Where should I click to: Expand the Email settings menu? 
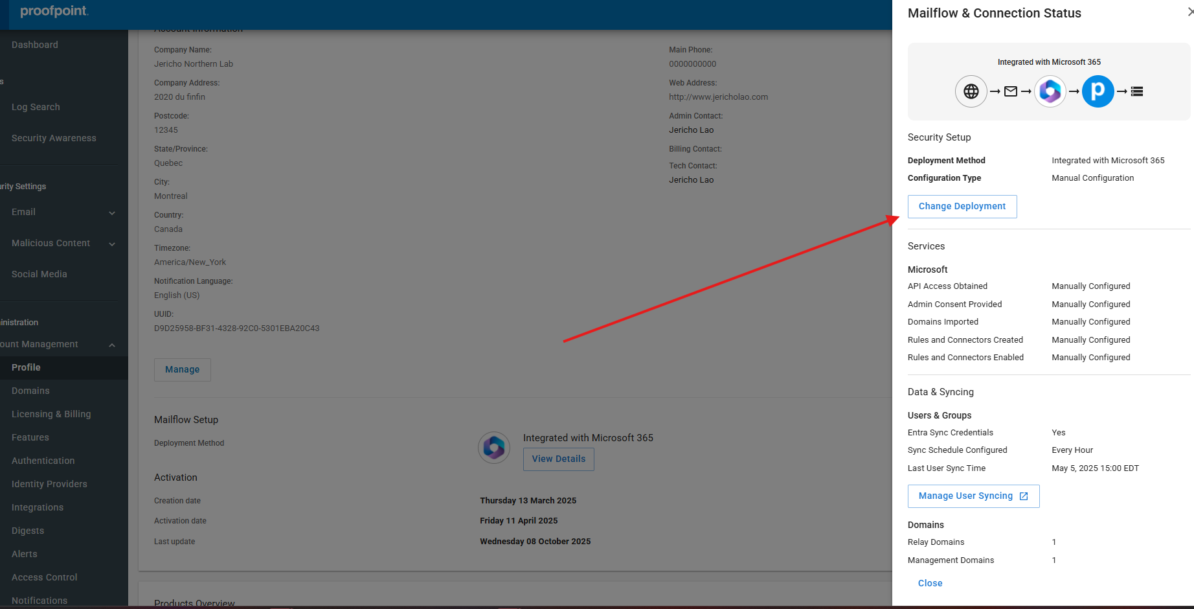[x=63, y=212]
